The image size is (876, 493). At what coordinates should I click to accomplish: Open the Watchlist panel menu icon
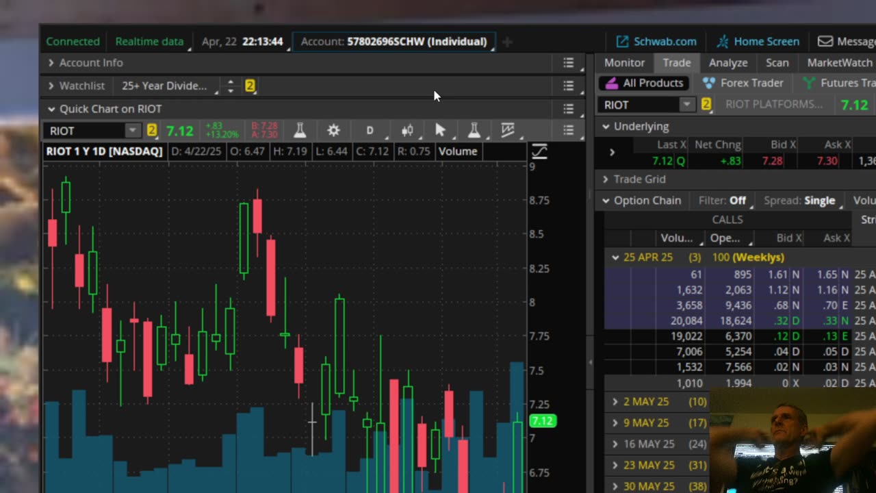tap(568, 86)
